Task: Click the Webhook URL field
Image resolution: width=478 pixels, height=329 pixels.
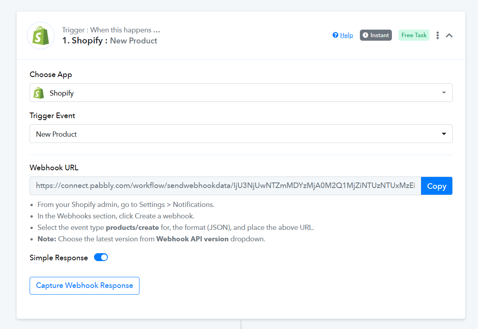Action: [x=226, y=186]
